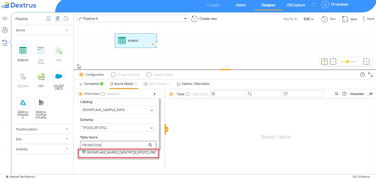
Task: Open the Pipeline 6 dropdown
Action: 132,19
